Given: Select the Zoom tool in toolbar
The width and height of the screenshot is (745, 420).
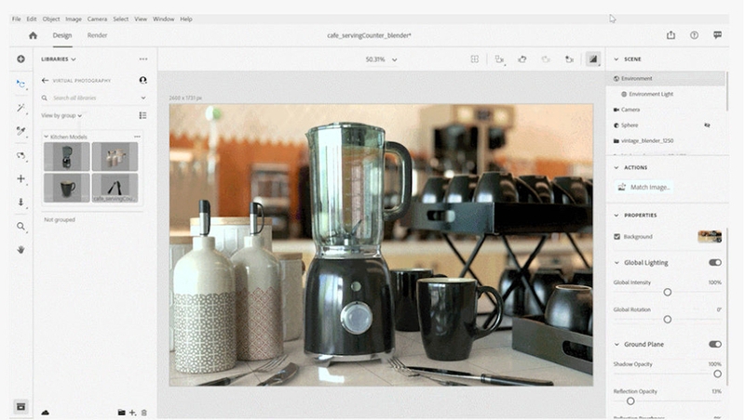Looking at the screenshot, I should pos(20,227).
